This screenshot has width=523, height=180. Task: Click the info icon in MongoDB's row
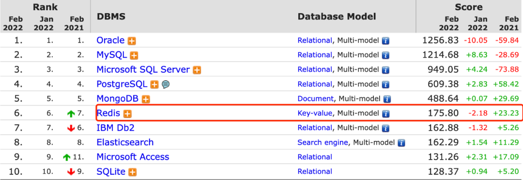click(x=387, y=99)
